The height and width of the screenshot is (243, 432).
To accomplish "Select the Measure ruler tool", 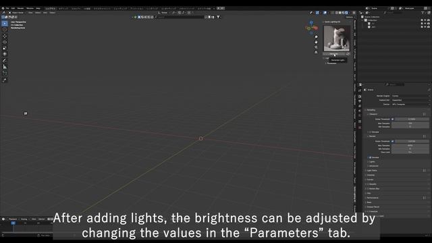I will (5, 67).
